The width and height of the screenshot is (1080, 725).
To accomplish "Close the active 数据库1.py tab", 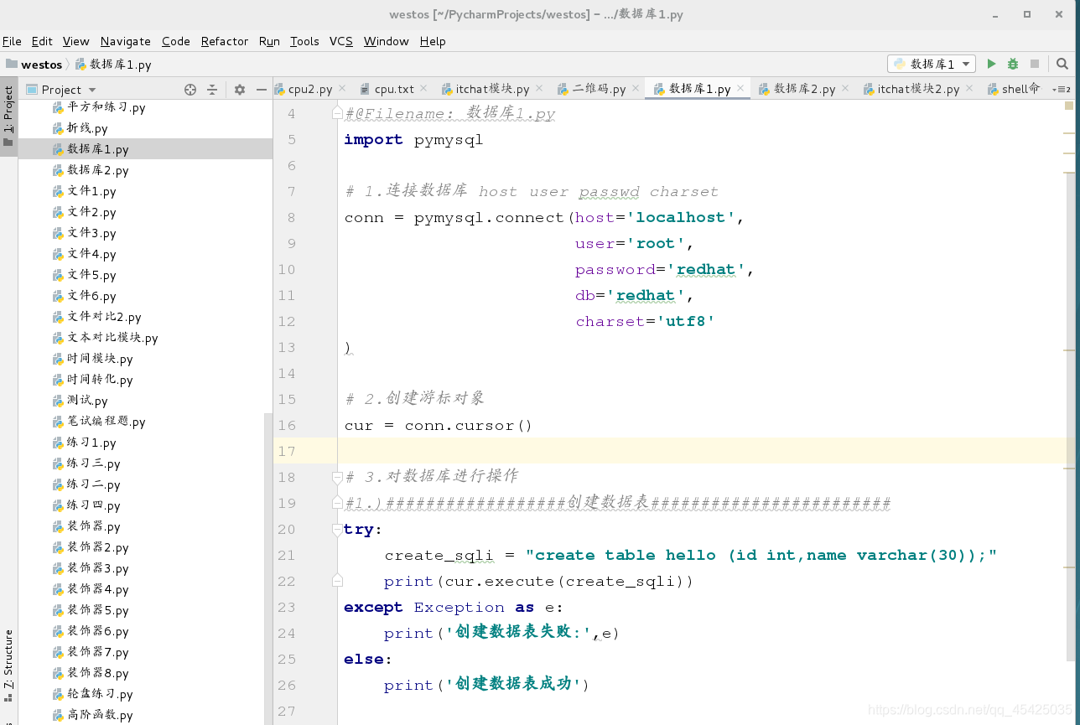I will click(x=740, y=88).
